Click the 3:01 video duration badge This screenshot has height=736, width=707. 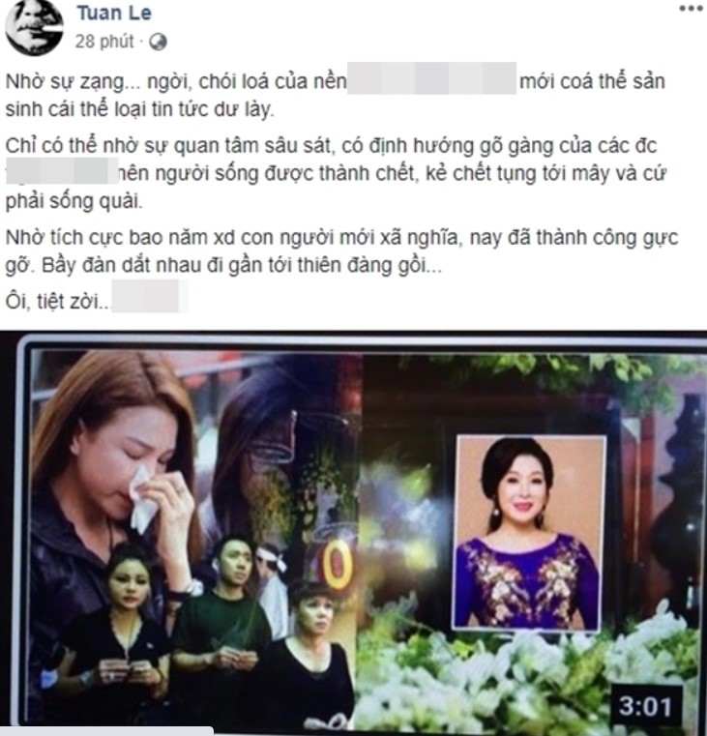click(644, 706)
